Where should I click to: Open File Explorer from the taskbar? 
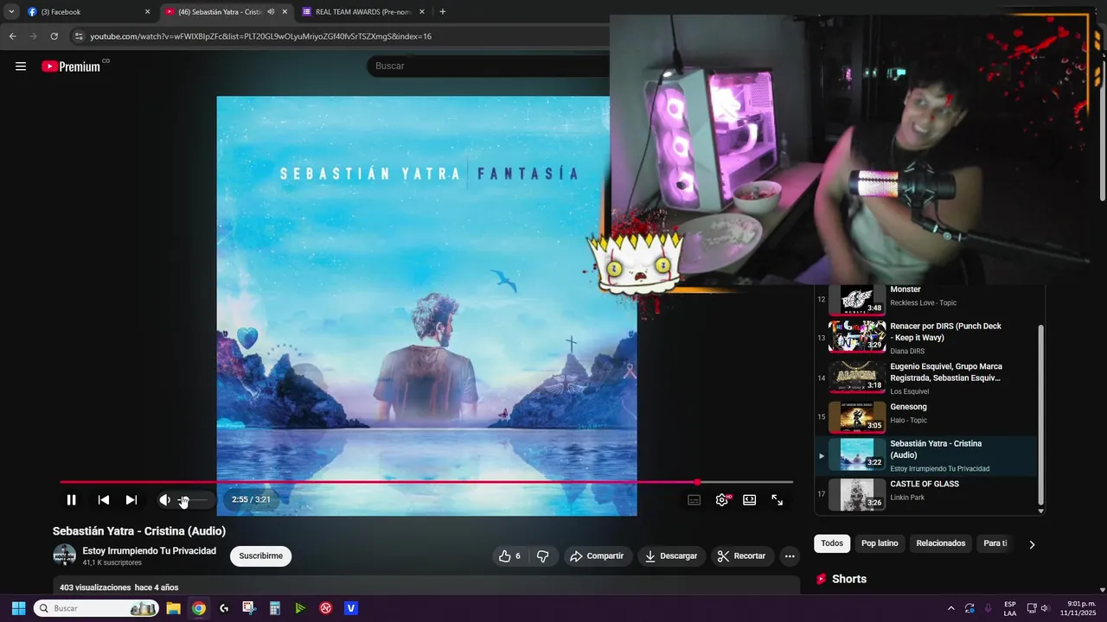pyautogui.click(x=173, y=608)
